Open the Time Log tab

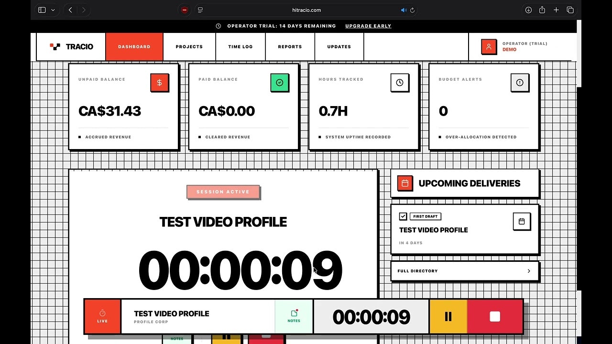point(240,47)
